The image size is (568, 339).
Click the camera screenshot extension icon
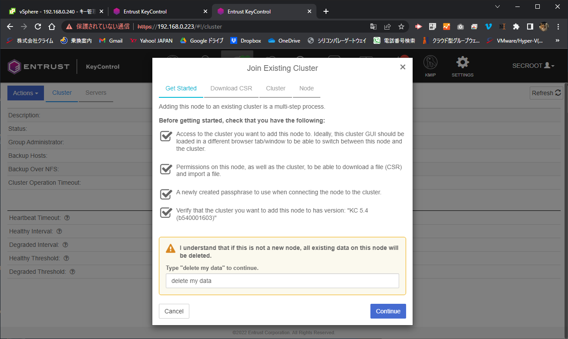tap(460, 27)
